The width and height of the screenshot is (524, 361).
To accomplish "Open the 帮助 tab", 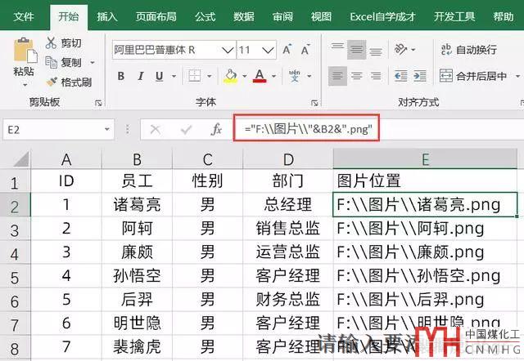I will [x=504, y=16].
